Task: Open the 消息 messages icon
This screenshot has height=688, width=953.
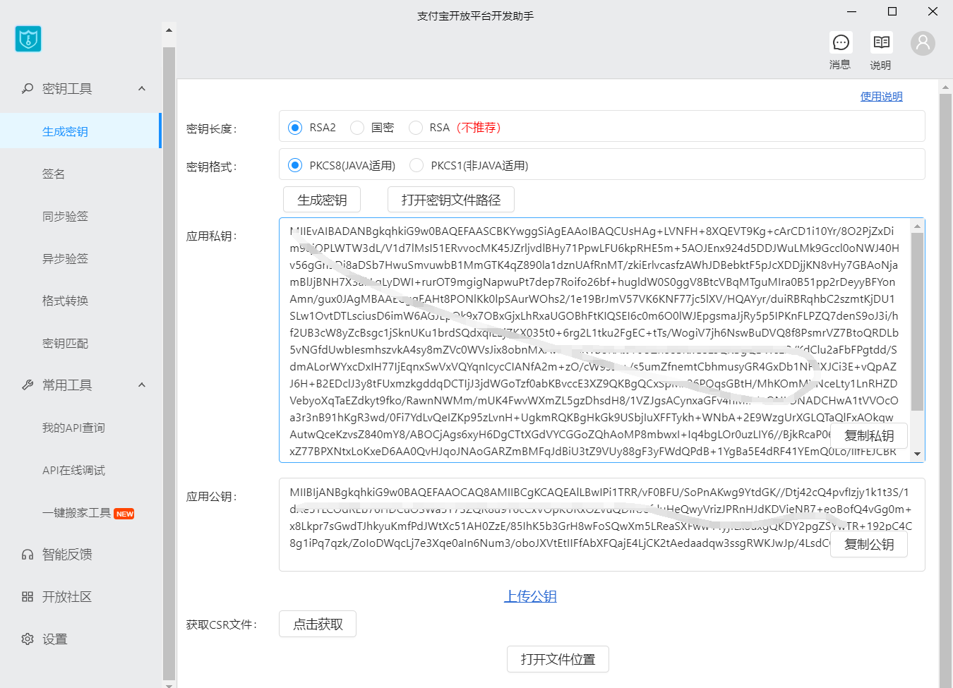Action: tap(841, 42)
